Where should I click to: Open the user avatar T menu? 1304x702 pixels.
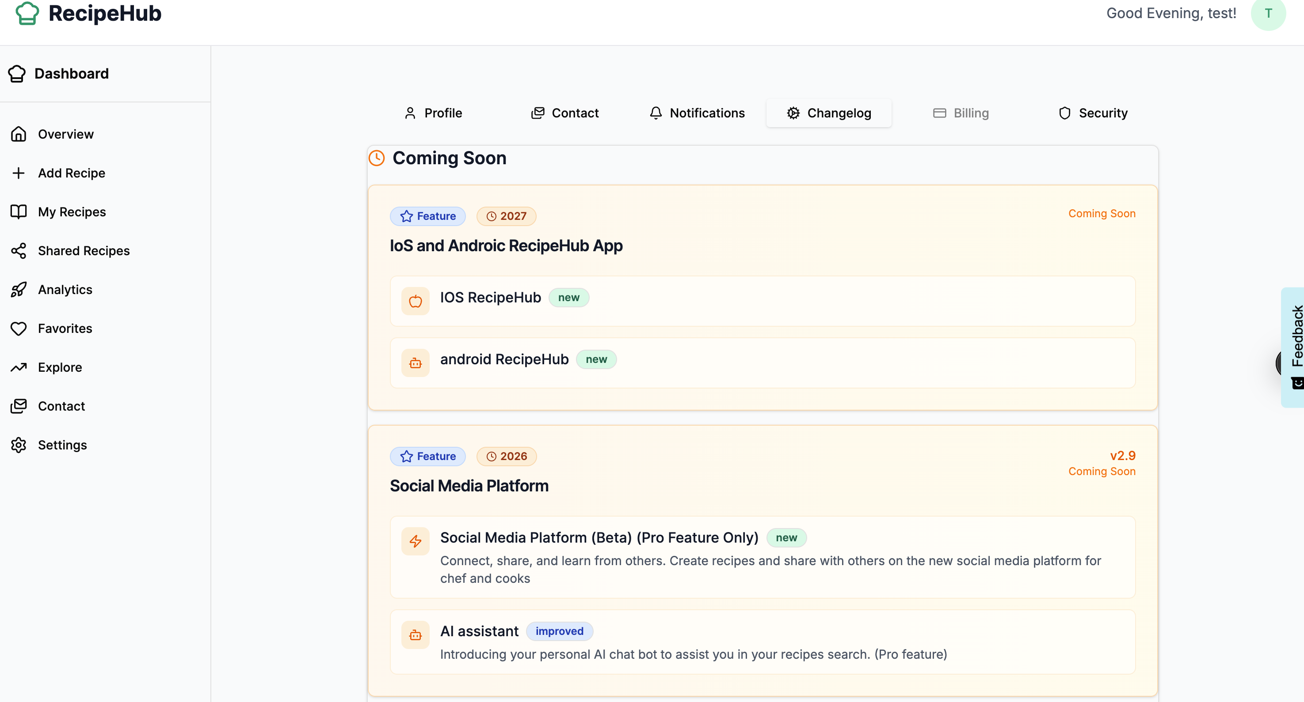pos(1268,14)
